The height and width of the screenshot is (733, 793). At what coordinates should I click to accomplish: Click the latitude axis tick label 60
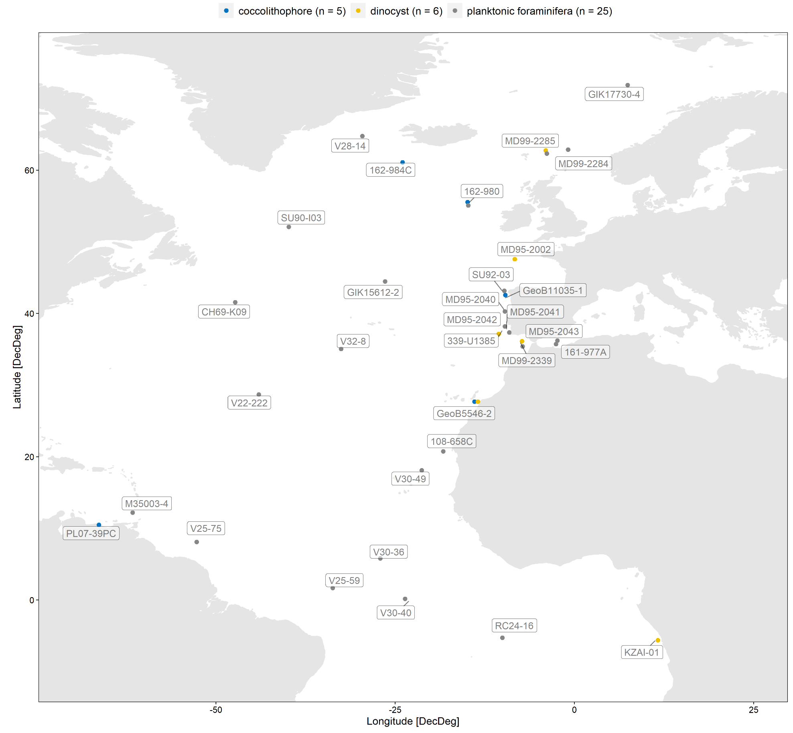pos(29,170)
